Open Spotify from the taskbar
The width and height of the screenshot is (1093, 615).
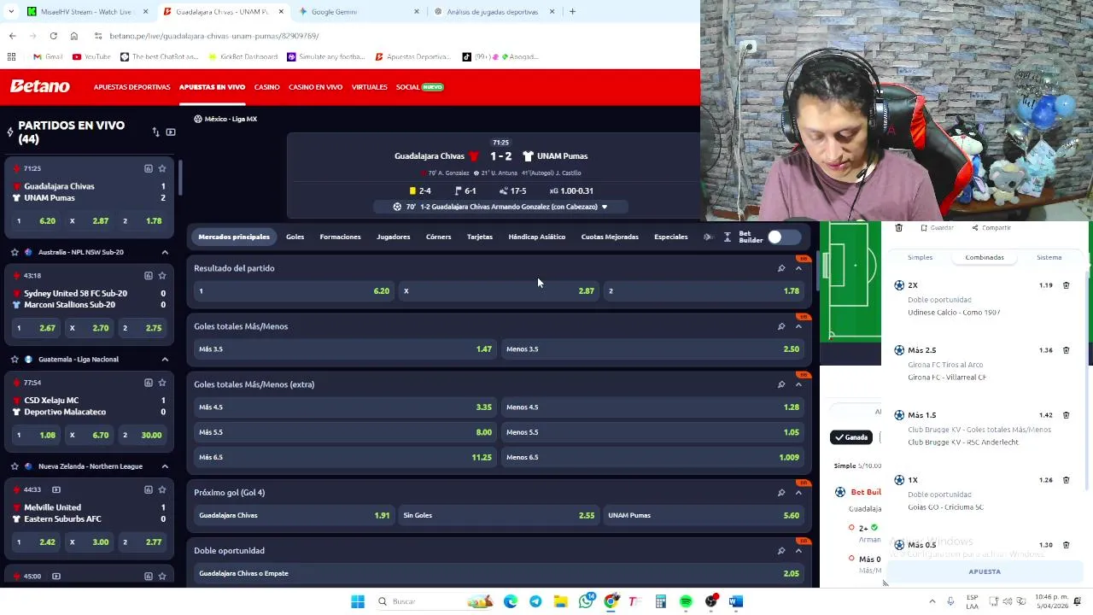click(x=686, y=601)
